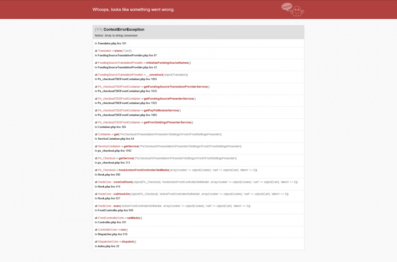Click the HookCore callHookOn link
Screen dimensions: 397x262
121,194
